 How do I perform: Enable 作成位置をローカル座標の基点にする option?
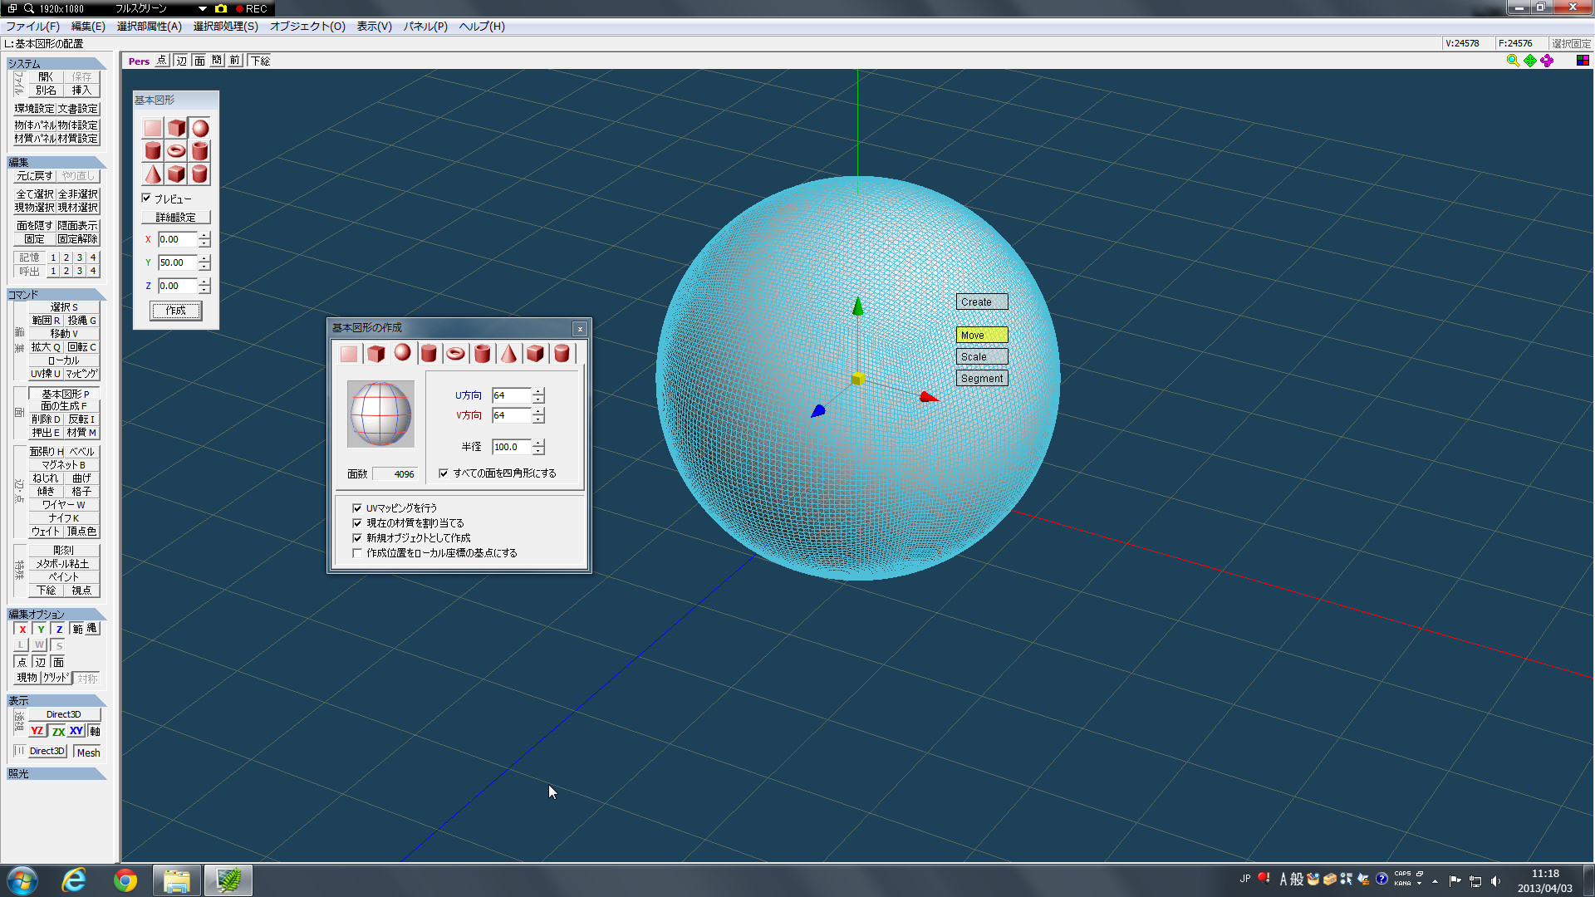coord(357,553)
